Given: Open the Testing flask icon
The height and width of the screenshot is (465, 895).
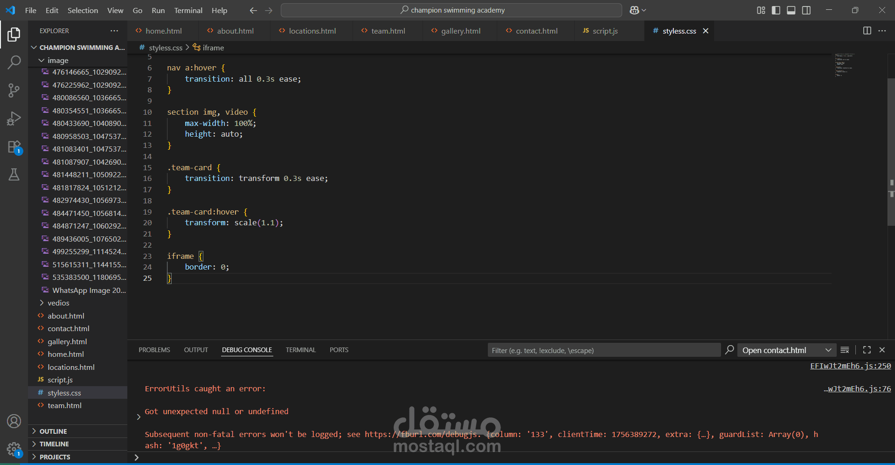Looking at the screenshot, I should (x=14, y=175).
